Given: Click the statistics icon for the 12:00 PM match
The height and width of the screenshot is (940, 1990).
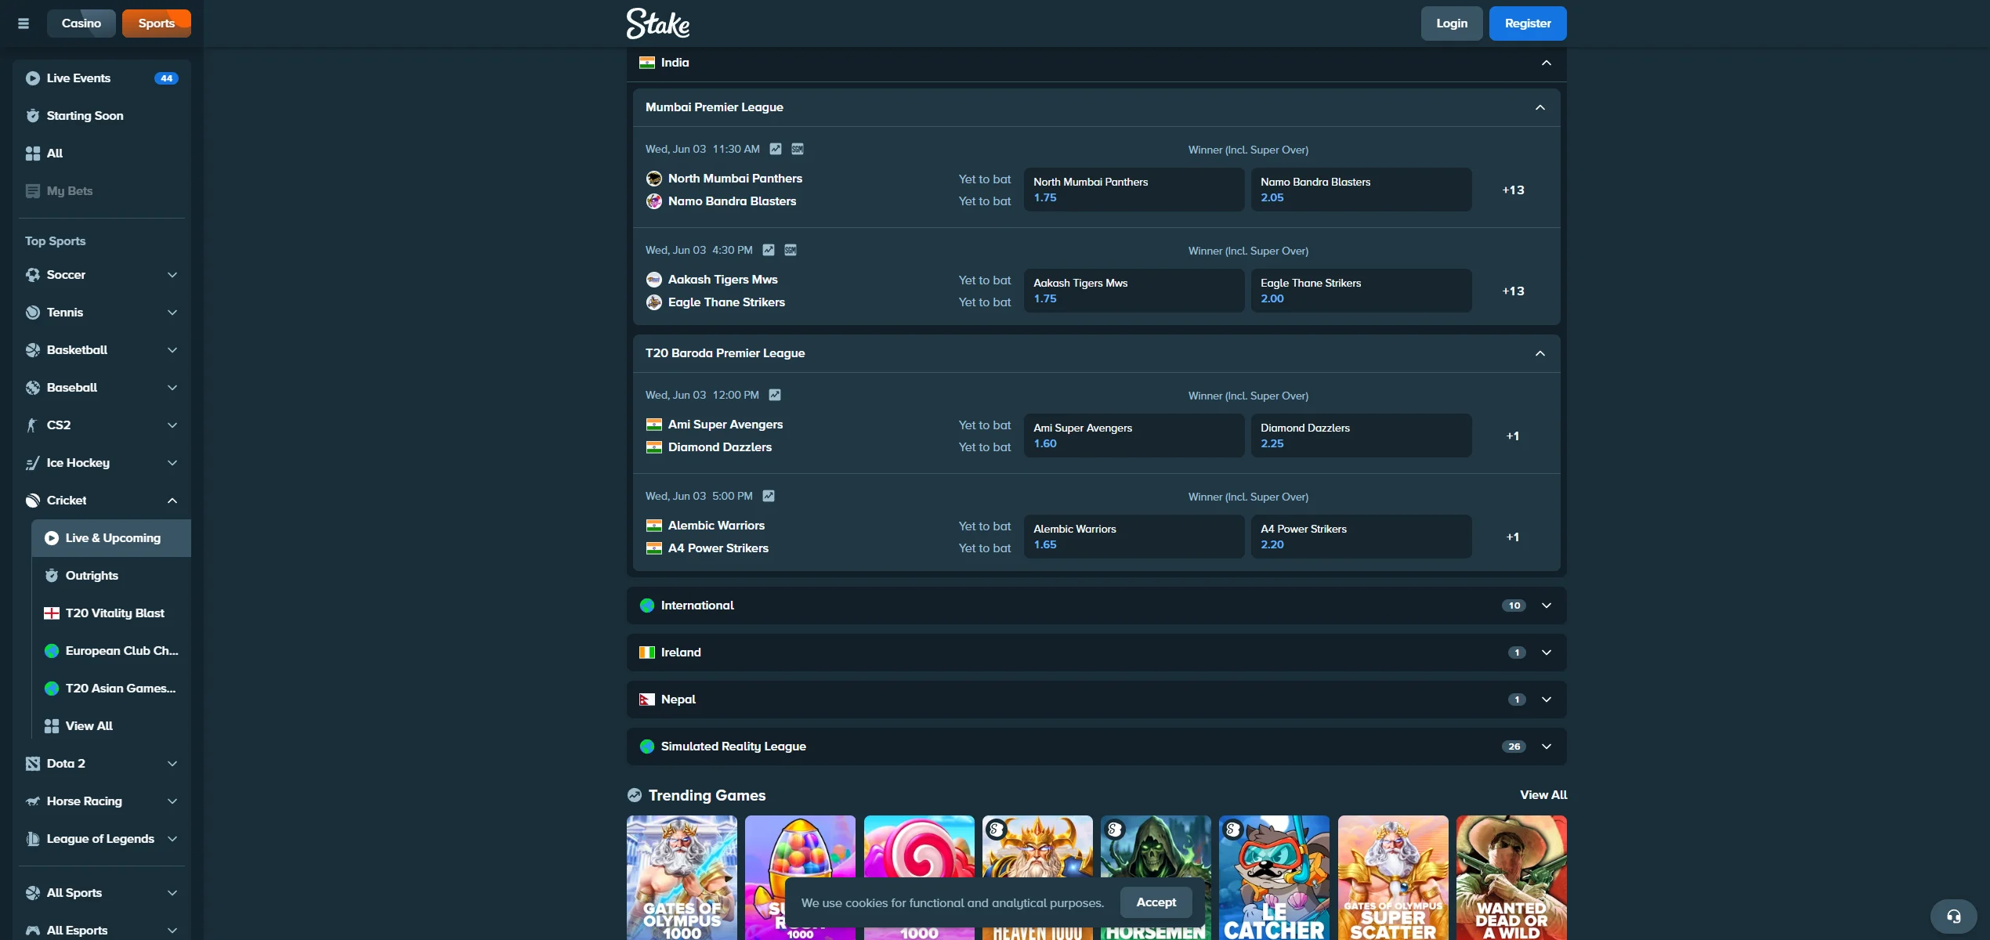Looking at the screenshot, I should [775, 395].
